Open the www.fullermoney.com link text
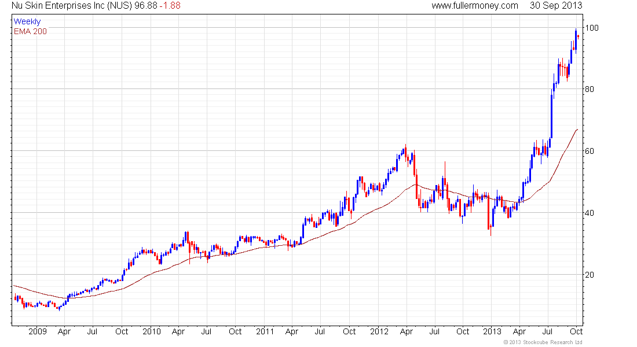The height and width of the screenshot is (347, 637). coord(474,6)
